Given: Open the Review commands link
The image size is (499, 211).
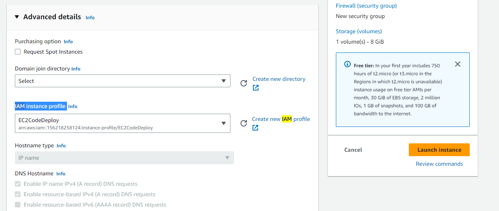Looking at the screenshot, I should 439,164.
